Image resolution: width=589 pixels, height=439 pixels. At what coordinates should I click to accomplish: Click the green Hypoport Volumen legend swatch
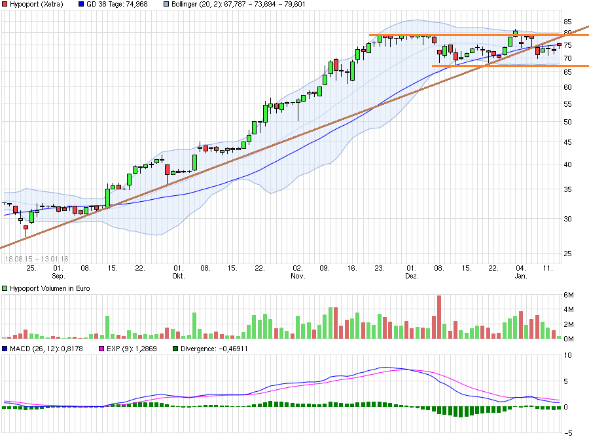[x=5, y=288]
